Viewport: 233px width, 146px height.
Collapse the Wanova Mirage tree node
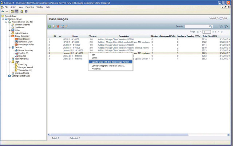pos(3,19)
